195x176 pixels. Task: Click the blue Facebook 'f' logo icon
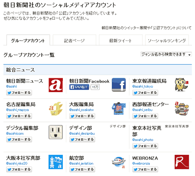[x=119, y=85]
